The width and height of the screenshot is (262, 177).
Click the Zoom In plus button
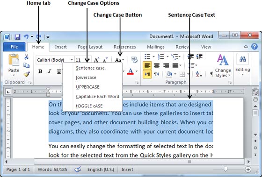coord(248,170)
